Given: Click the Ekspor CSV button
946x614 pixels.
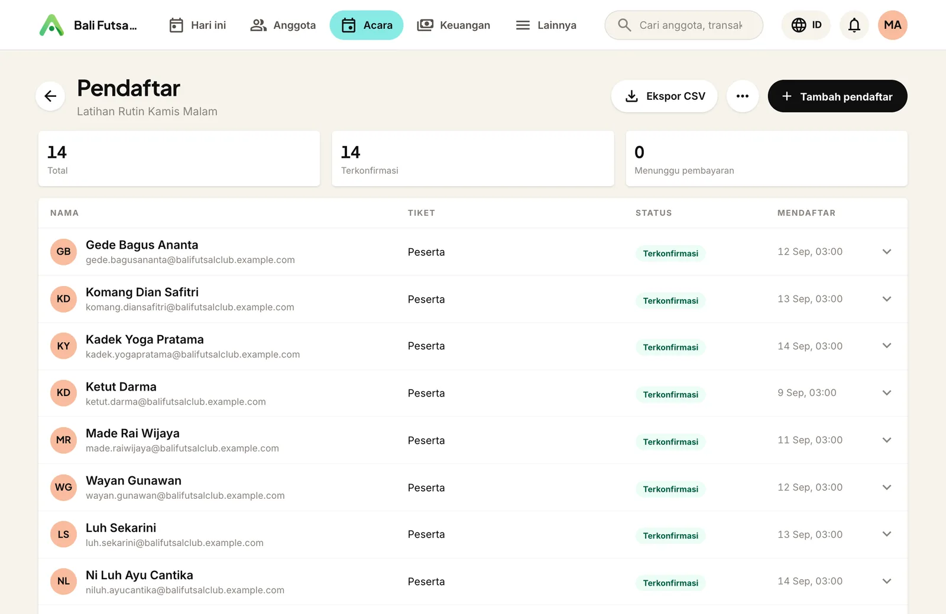Looking at the screenshot, I should [665, 96].
